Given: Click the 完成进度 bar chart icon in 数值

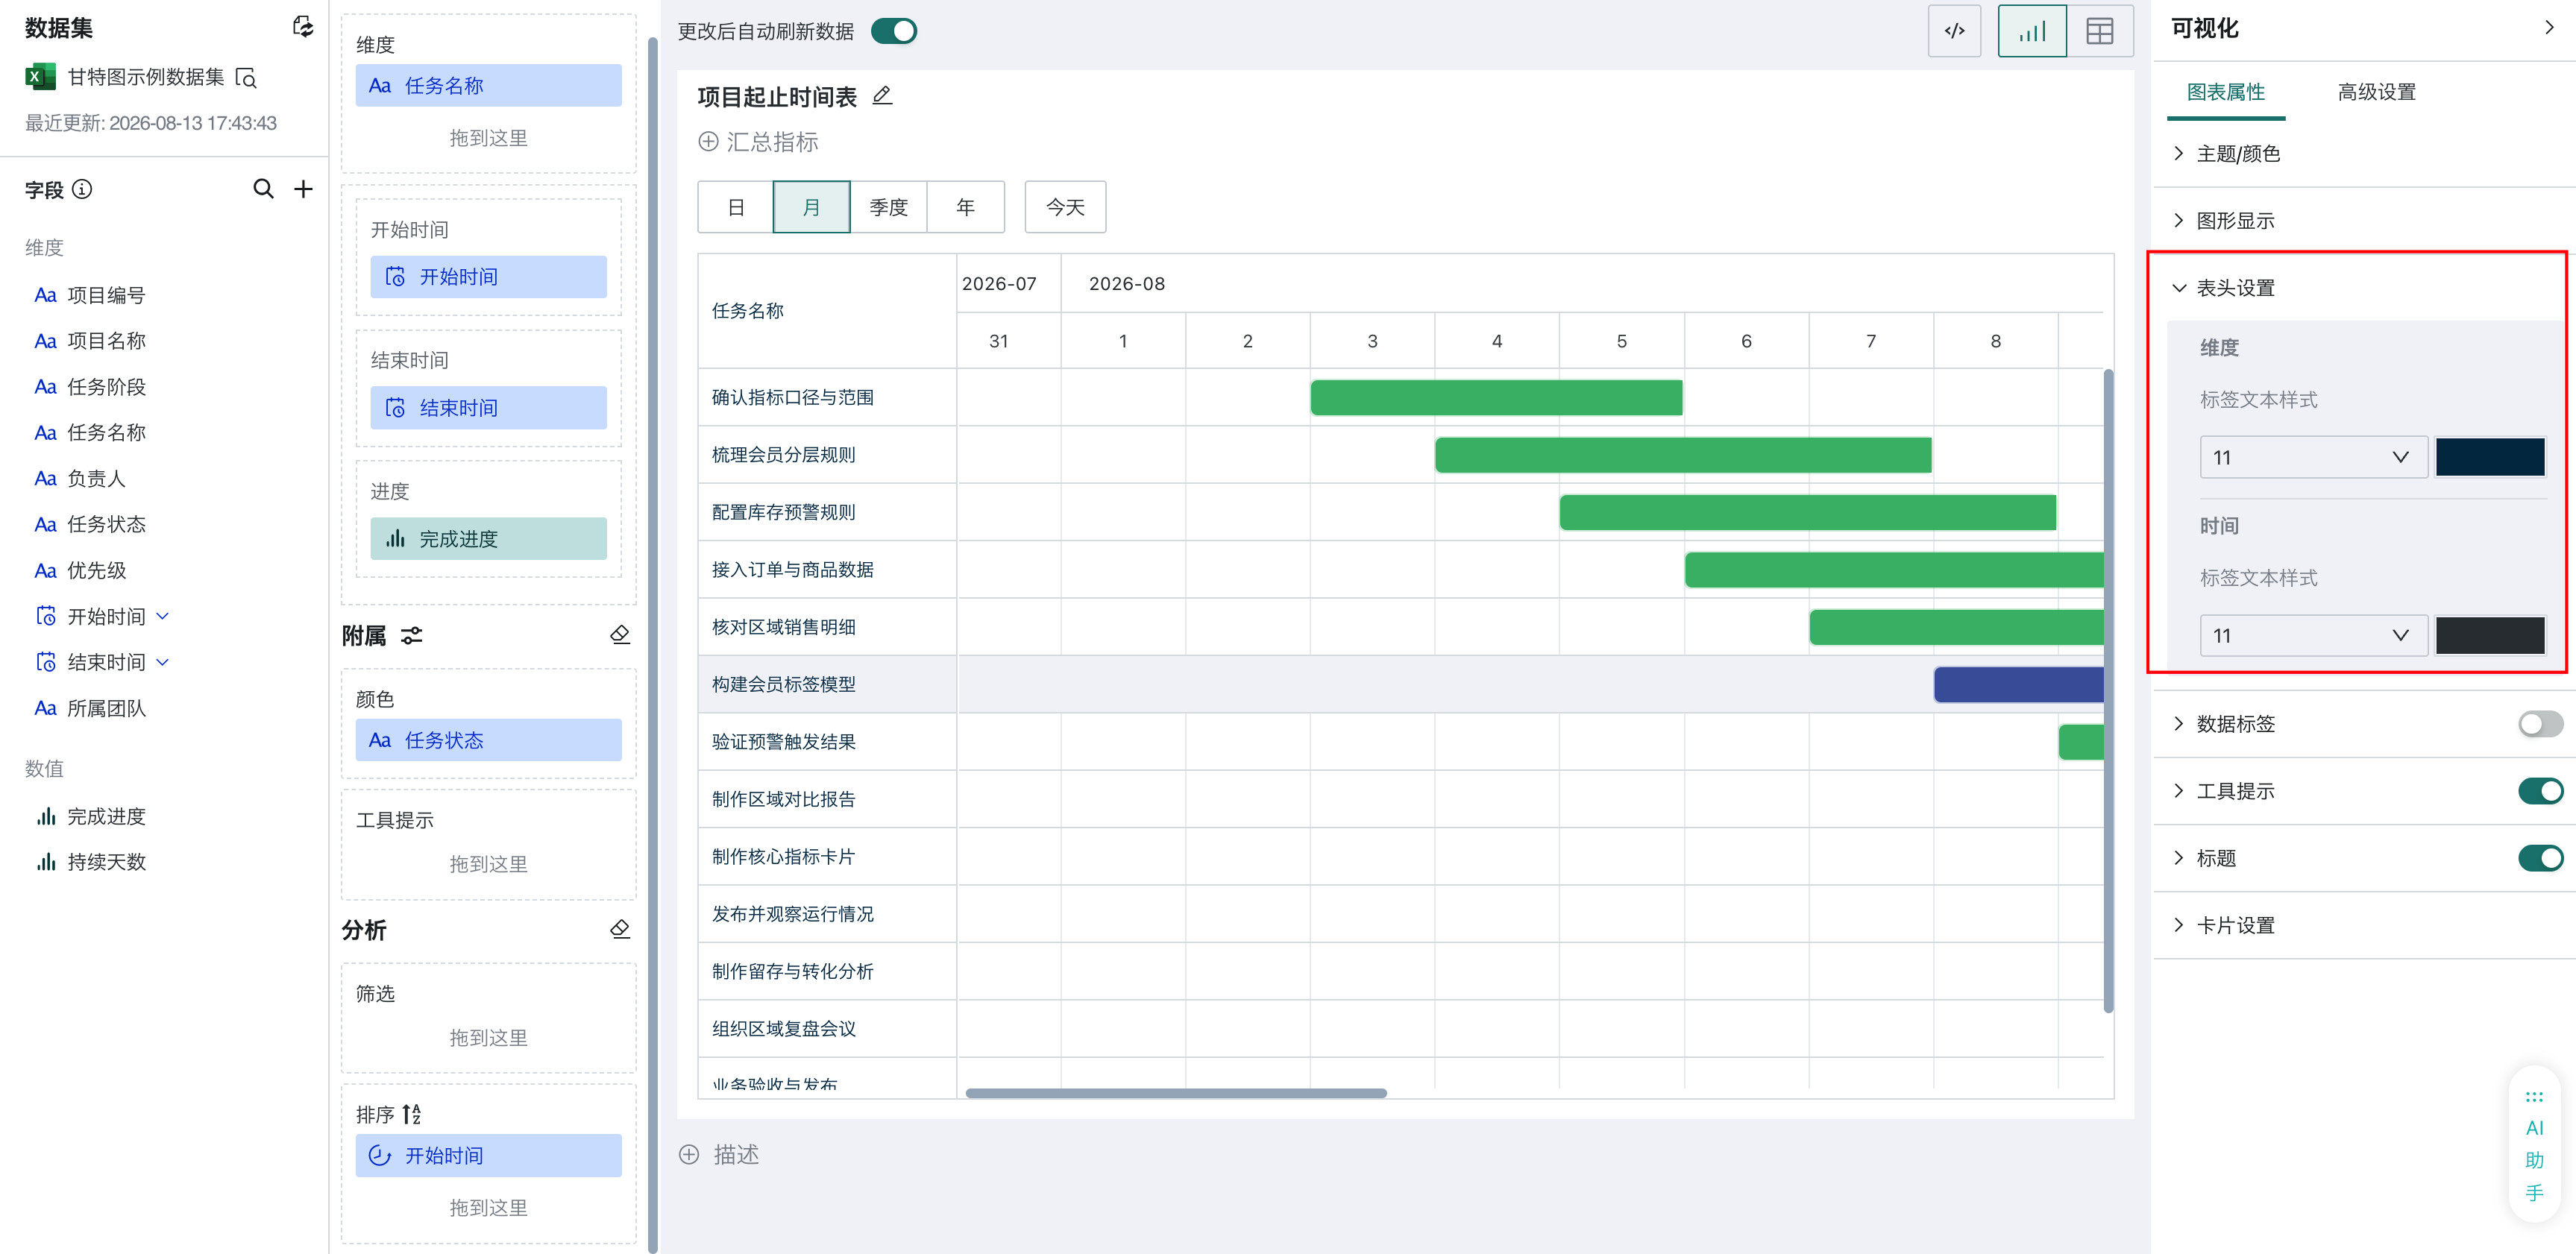Looking at the screenshot, I should 46,816.
